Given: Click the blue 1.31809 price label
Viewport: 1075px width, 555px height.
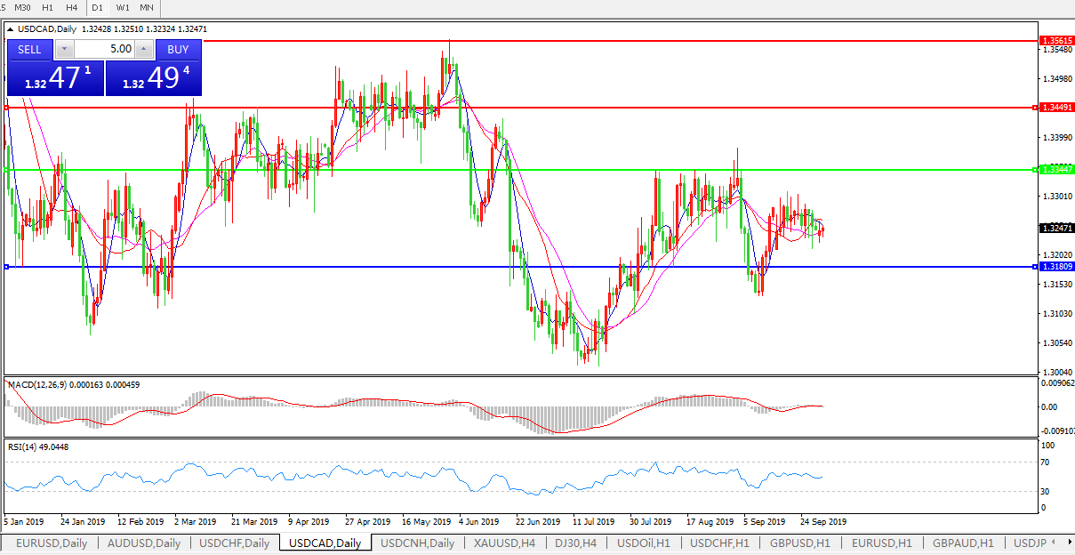Looking at the screenshot, I should click(1056, 266).
